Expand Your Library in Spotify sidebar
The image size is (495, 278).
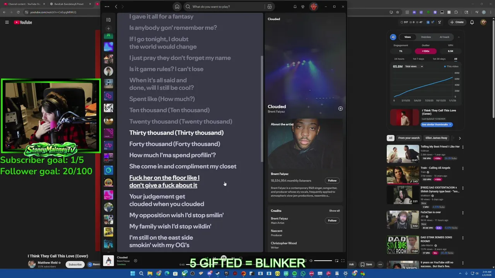click(109, 20)
